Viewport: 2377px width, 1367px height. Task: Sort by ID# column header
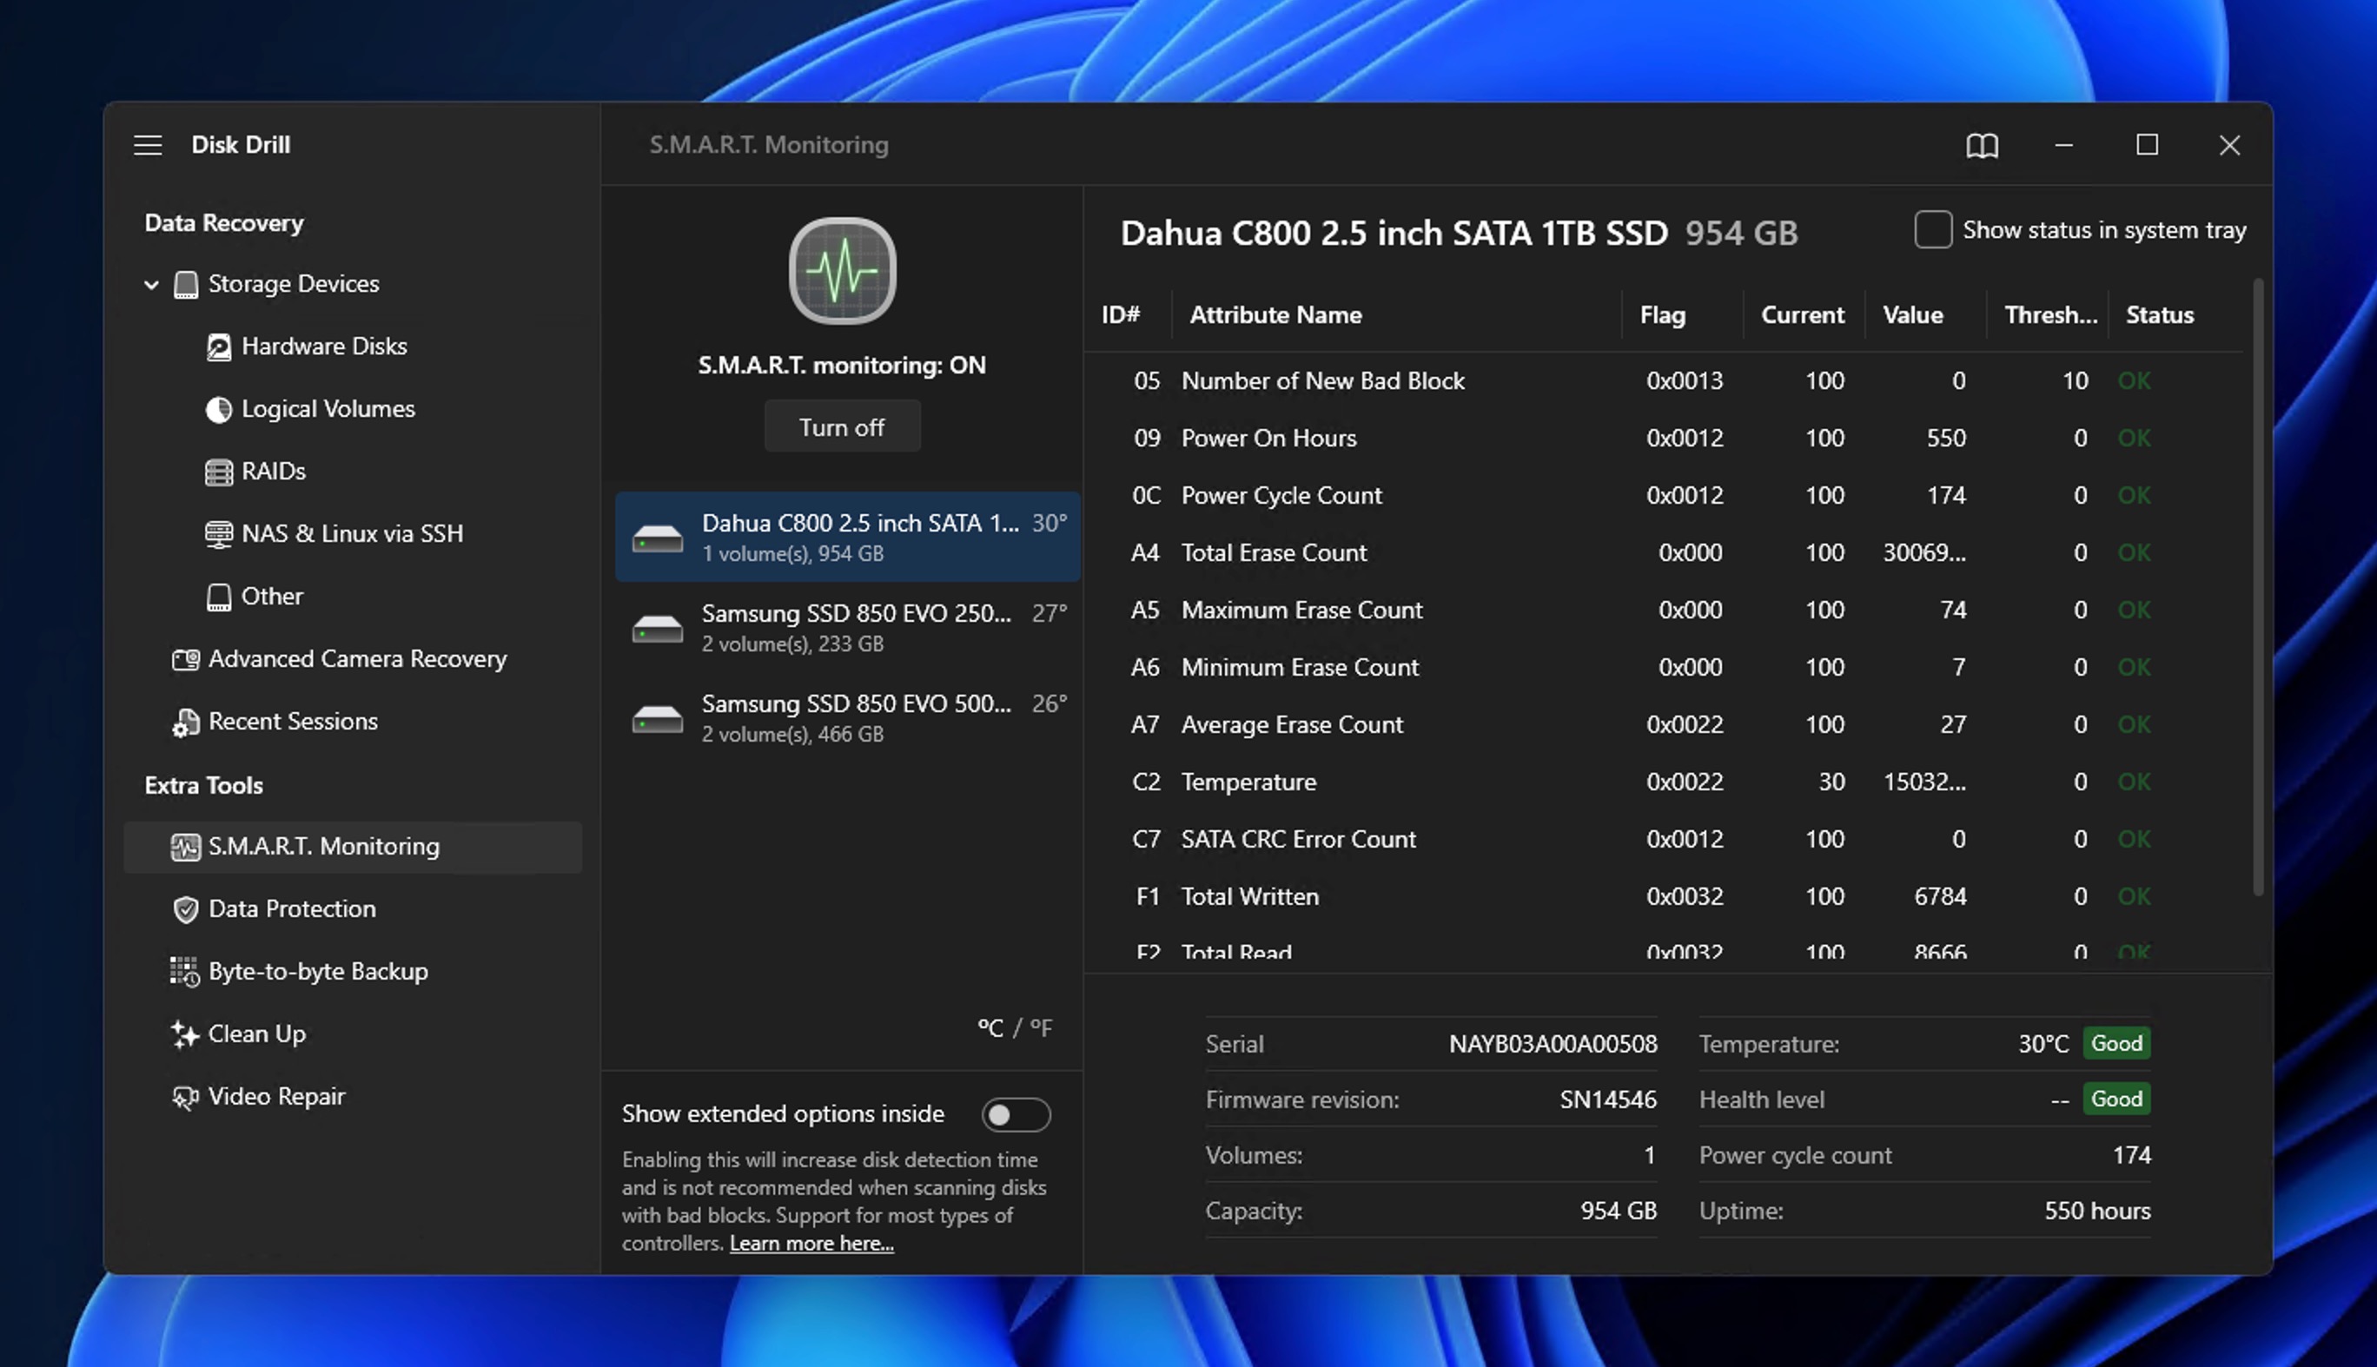(1121, 315)
